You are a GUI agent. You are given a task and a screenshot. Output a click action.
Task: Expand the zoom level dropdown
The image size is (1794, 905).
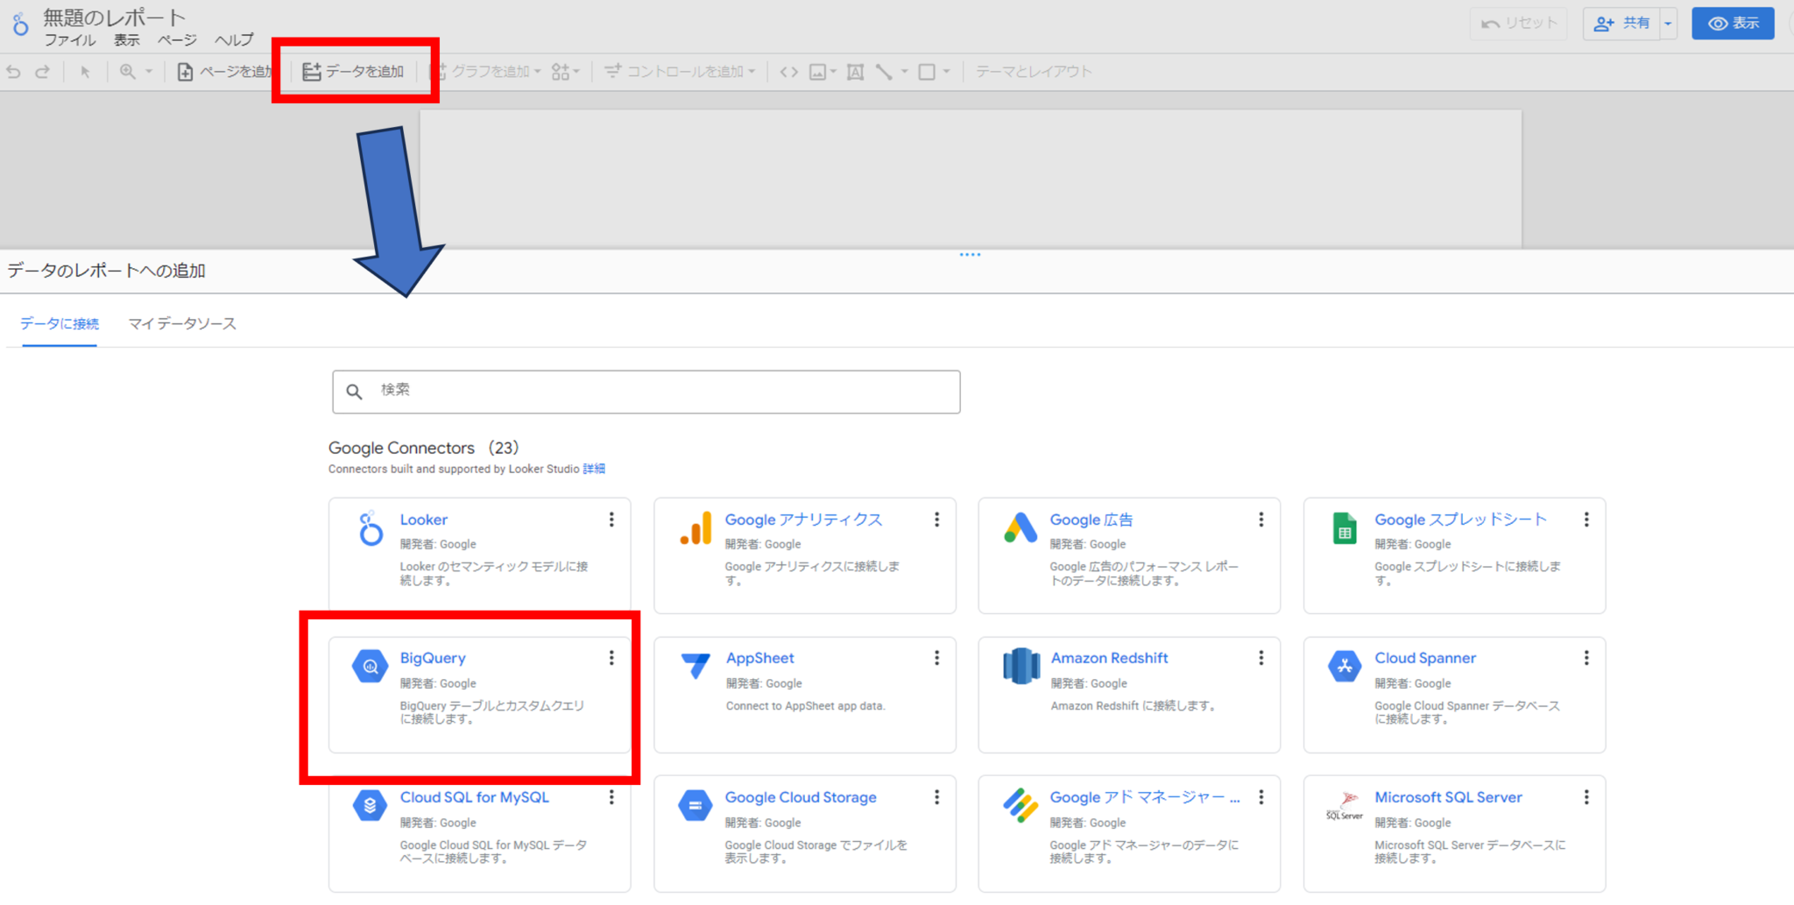tap(149, 72)
